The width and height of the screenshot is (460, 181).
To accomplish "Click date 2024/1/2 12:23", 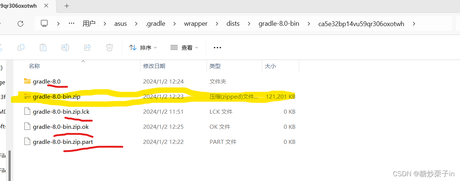I will click(163, 96).
